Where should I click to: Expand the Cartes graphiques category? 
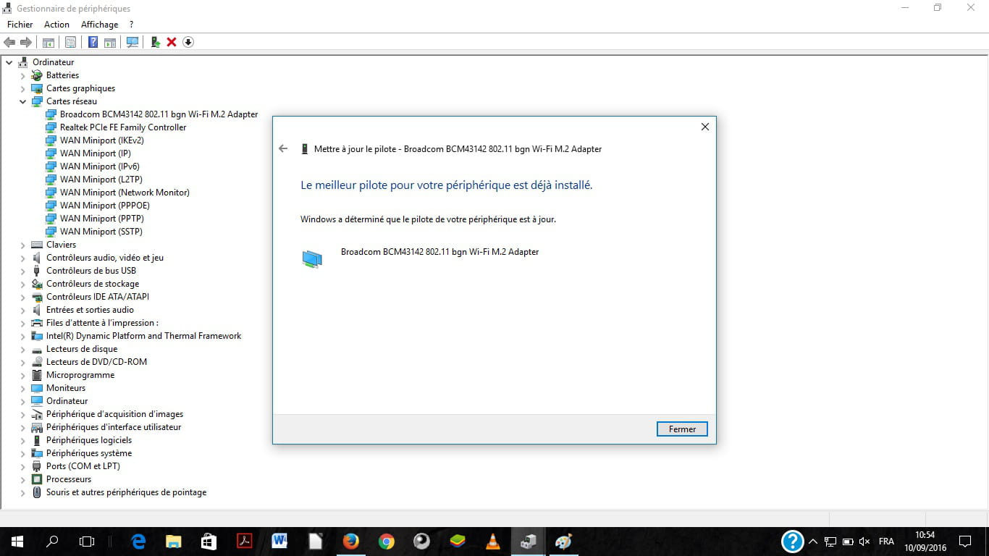click(x=23, y=88)
